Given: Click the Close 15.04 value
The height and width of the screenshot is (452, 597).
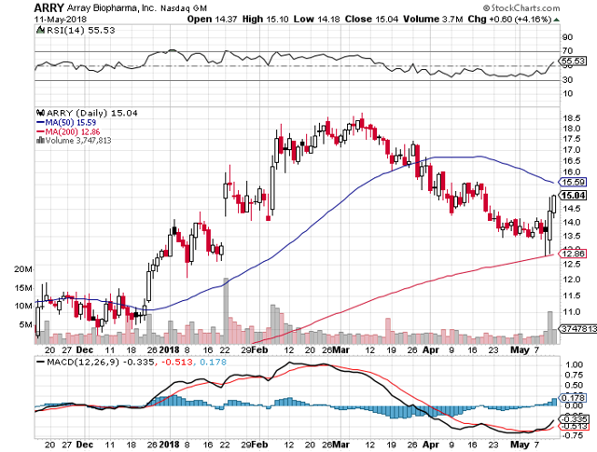Looking at the screenshot, I should point(372,19).
